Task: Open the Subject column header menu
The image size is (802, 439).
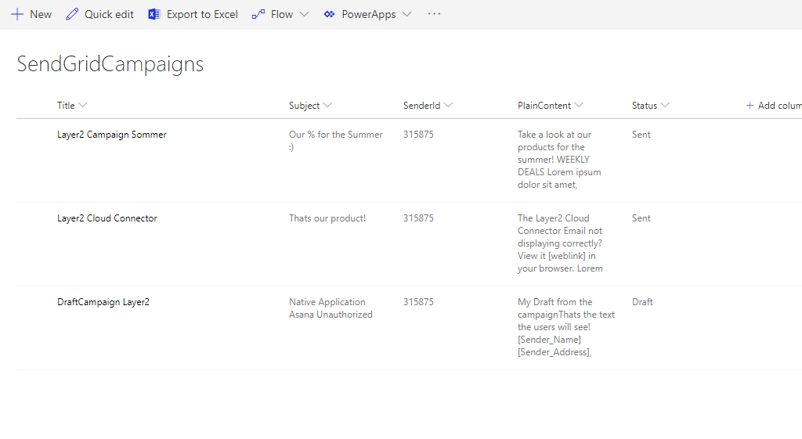Action: [327, 106]
